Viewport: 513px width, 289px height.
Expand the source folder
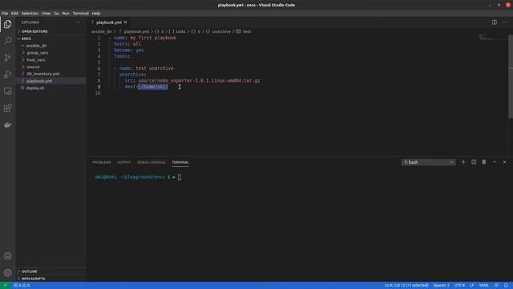[x=33, y=67]
